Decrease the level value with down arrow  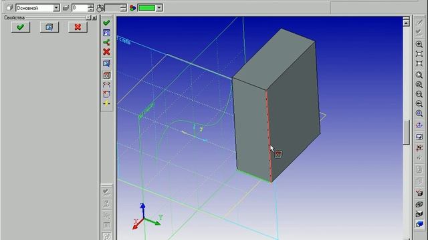point(91,9)
